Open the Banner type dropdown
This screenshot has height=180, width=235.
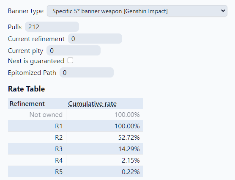[137, 11]
